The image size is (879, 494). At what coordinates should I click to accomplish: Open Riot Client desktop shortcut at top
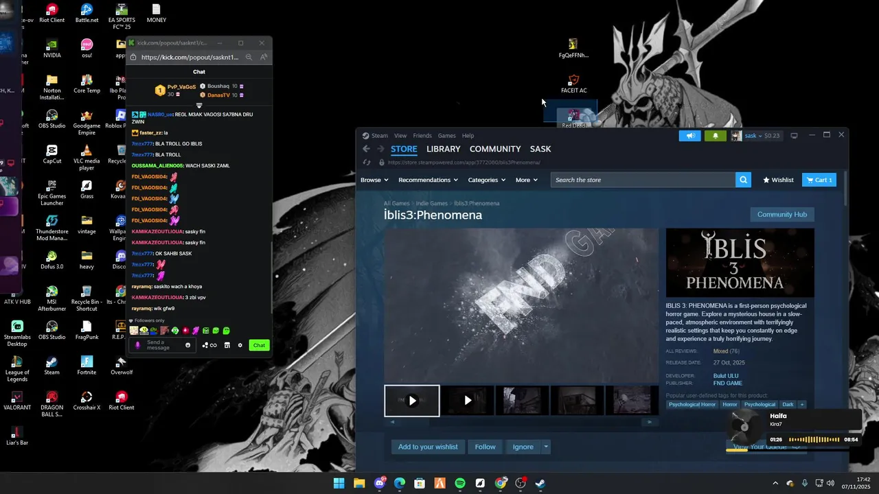tap(52, 13)
